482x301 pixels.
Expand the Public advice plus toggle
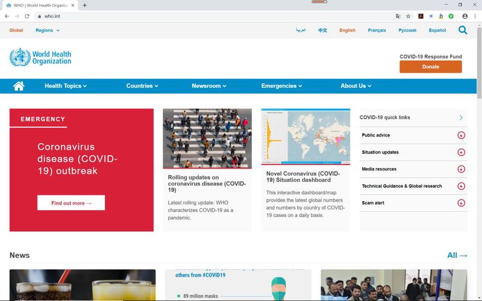point(461,135)
